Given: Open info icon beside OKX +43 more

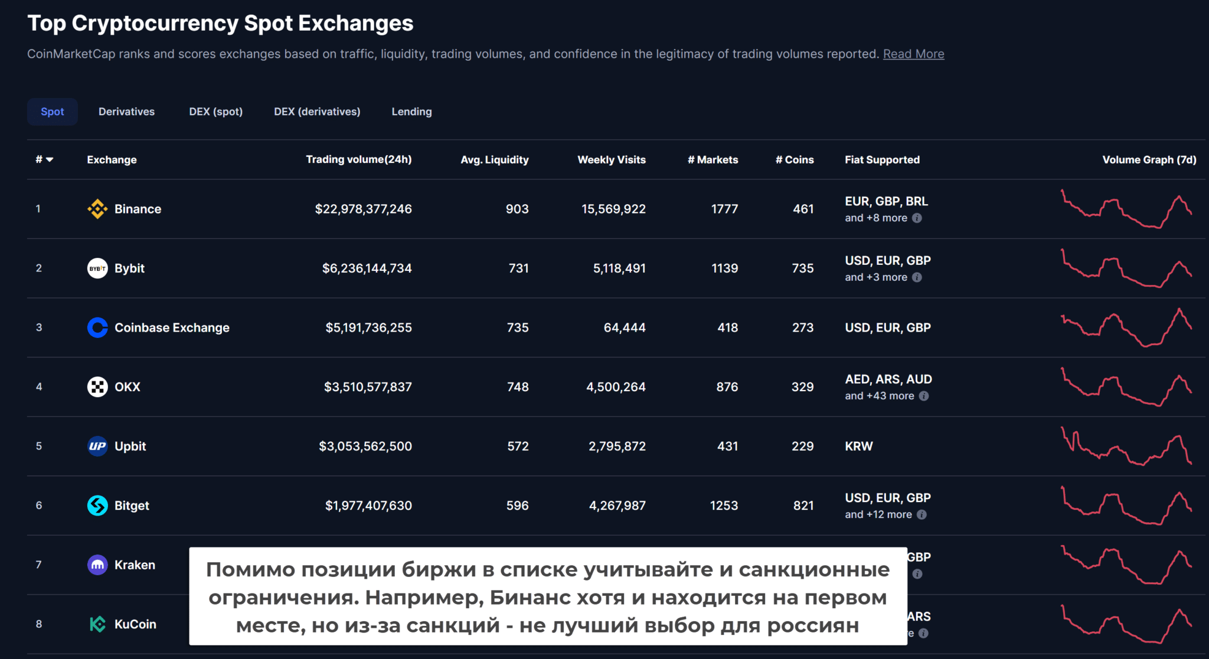Looking at the screenshot, I should tap(924, 396).
